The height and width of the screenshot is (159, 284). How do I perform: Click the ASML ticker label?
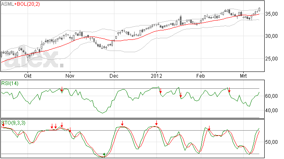point(7,4)
